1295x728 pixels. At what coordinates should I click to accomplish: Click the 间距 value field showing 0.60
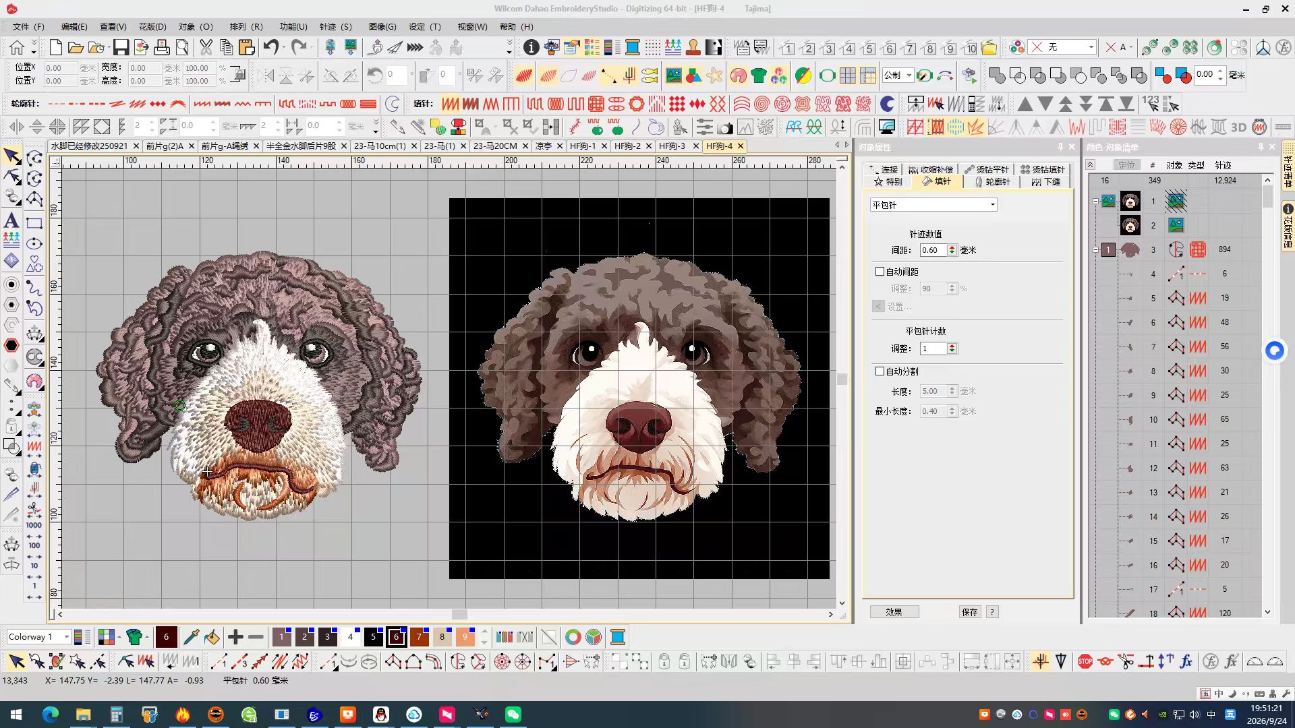coord(933,250)
